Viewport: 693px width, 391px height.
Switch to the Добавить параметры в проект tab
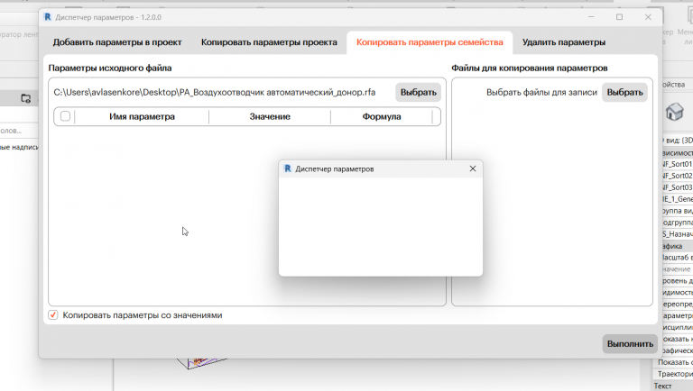coord(117,42)
